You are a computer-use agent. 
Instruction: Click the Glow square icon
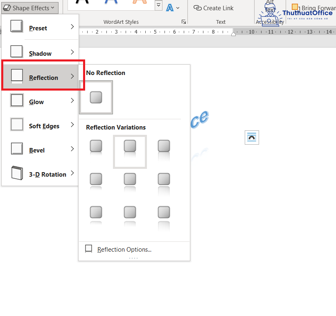click(x=17, y=100)
